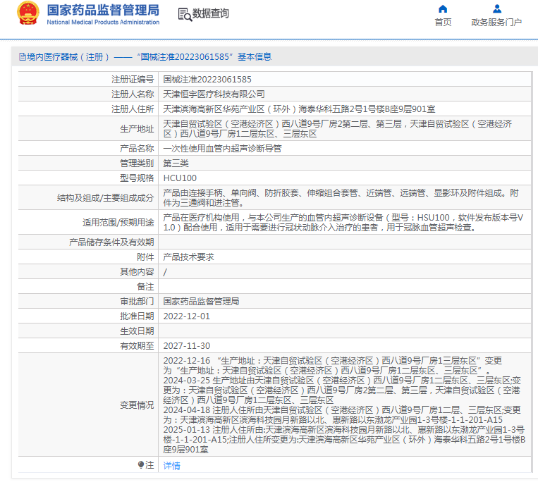Screen dimensions: 538x487
Task: Click the management category value 第三类
Action: (176, 164)
